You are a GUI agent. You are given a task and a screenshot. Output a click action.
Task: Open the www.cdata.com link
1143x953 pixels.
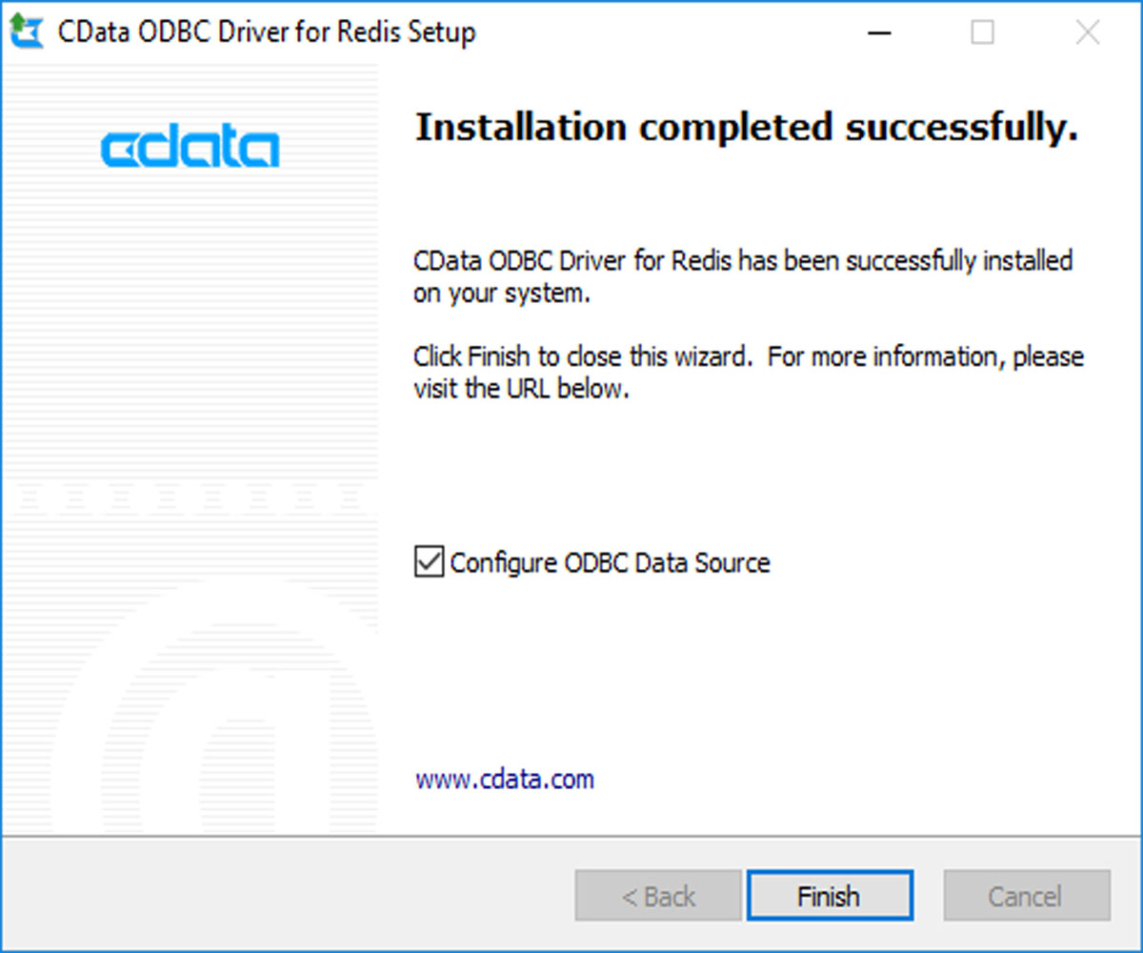pyautogui.click(x=504, y=779)
